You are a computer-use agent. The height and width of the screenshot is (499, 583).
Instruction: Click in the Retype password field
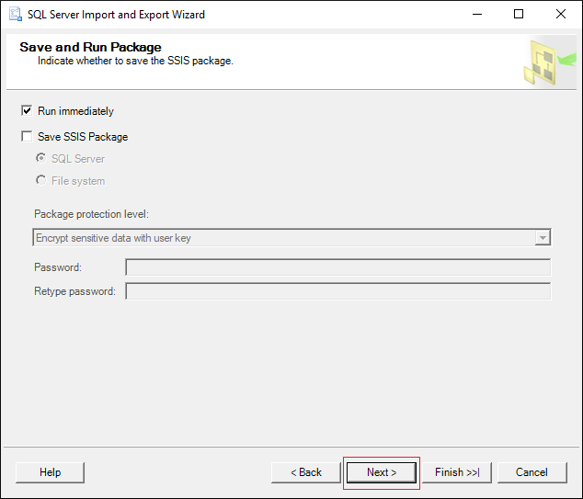338,291
